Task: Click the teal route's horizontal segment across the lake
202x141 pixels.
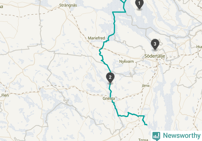Action: coord(119,12)
